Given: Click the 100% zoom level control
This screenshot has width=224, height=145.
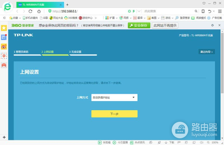Looking at the screenshot, I should pos(212,142).
